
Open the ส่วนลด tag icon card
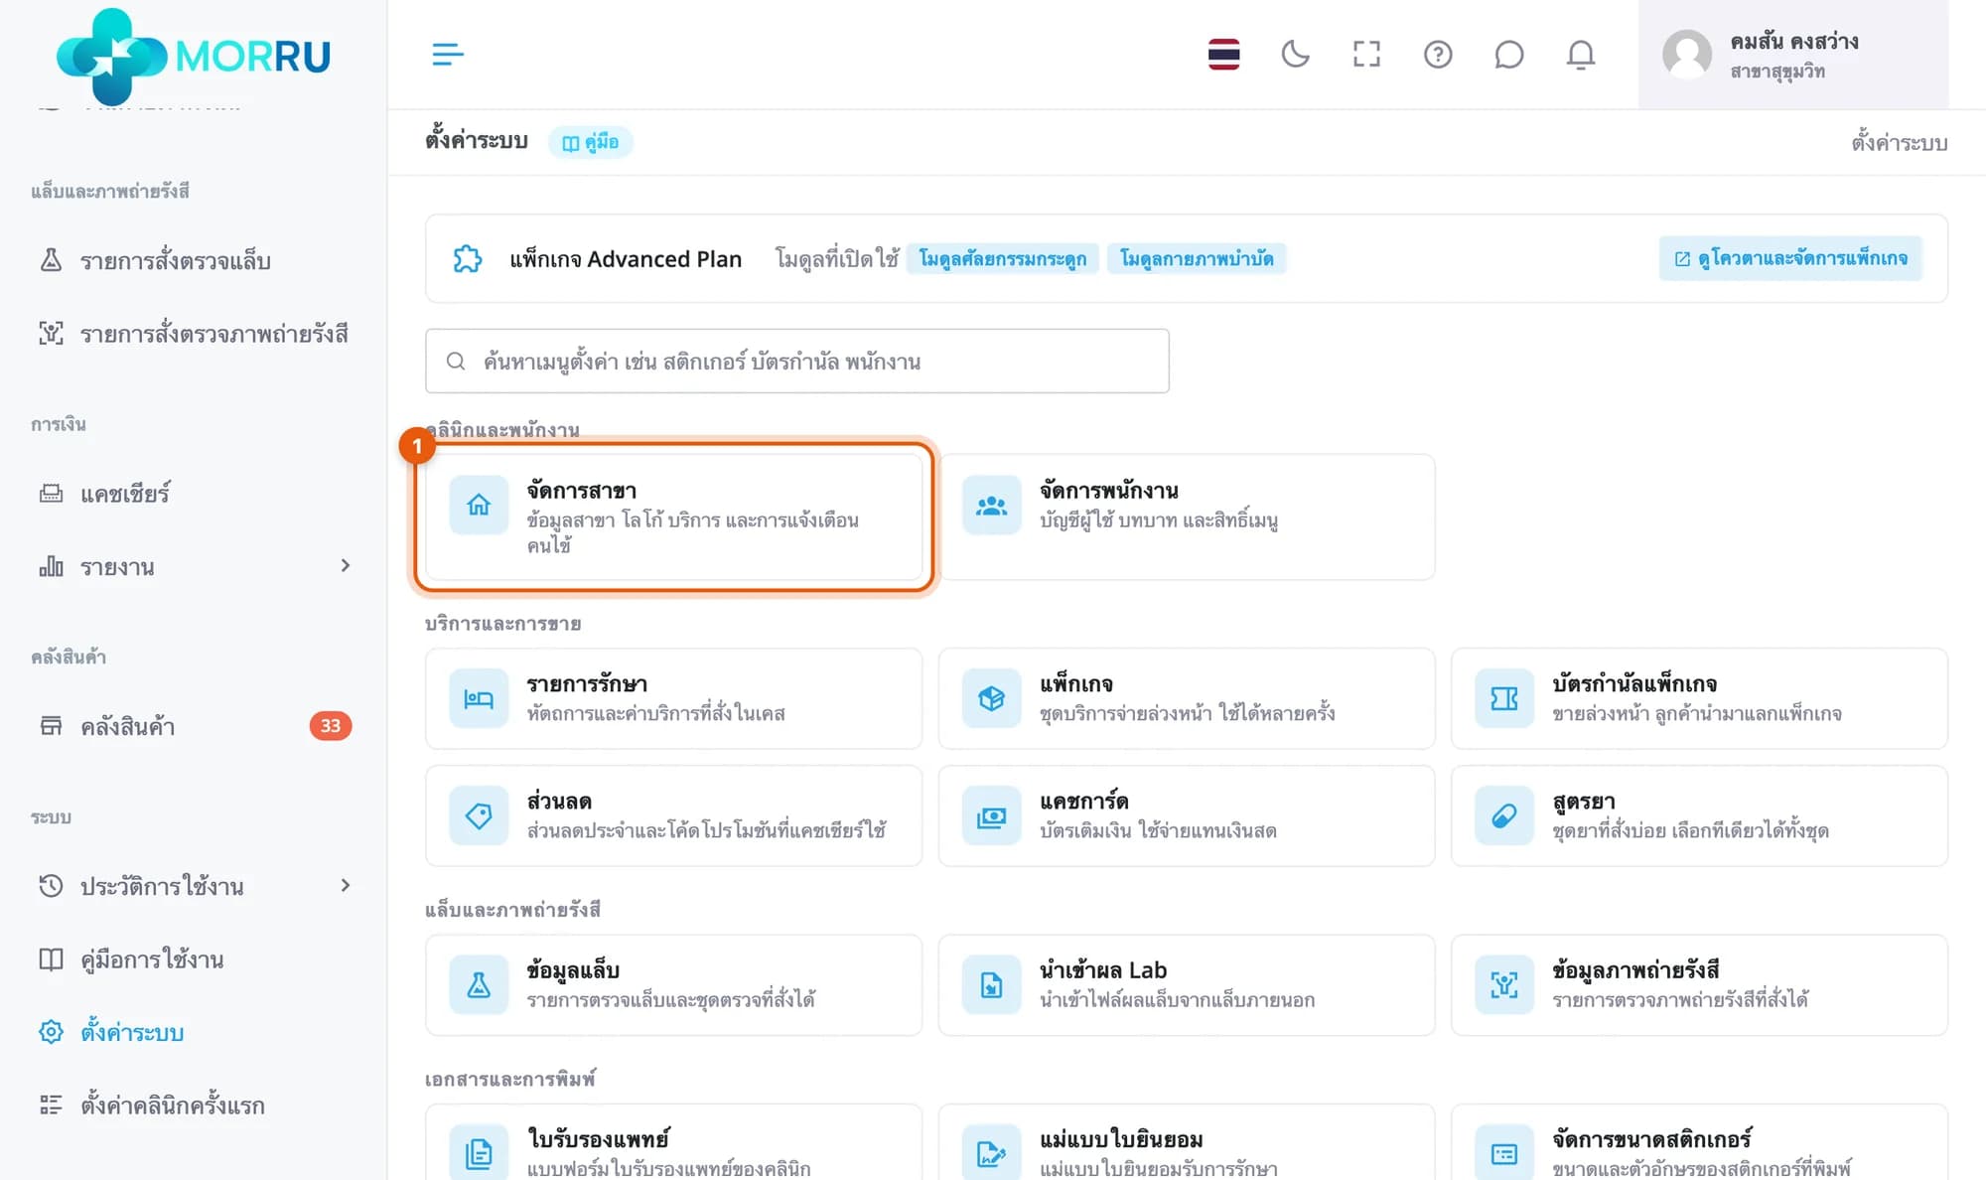(673, 815)
